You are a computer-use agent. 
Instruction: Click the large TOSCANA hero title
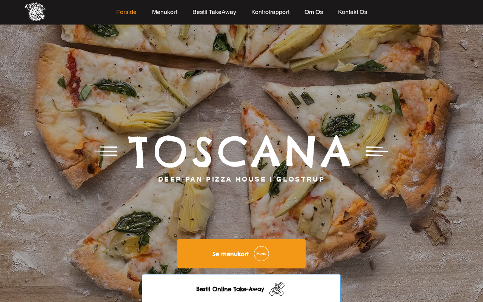click(x=240, y=151)
